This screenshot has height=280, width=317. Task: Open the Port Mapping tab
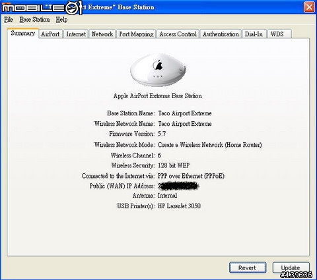pyautogui.click(x=136, y=34)
